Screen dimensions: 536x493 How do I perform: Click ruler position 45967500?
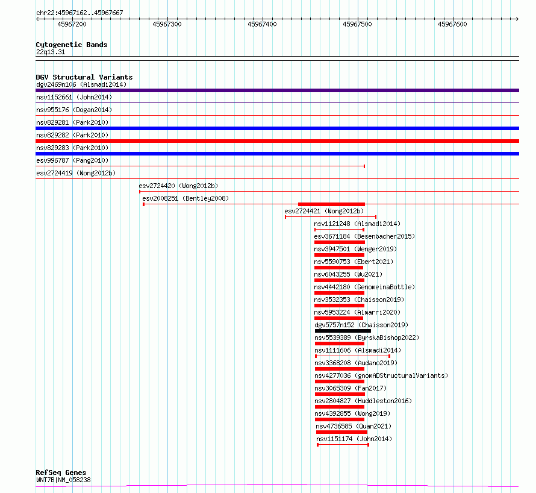tap(357, 24)
